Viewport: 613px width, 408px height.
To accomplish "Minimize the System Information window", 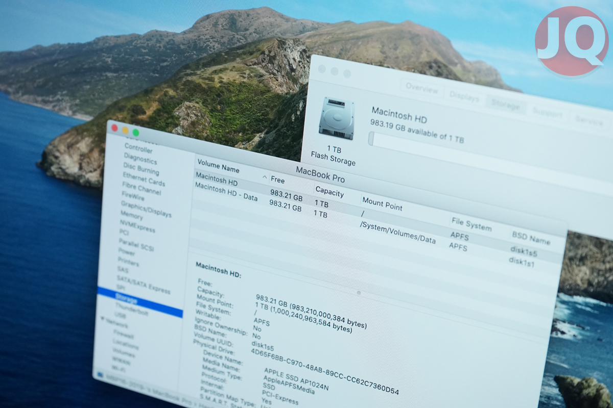I will tap(125, 131).
